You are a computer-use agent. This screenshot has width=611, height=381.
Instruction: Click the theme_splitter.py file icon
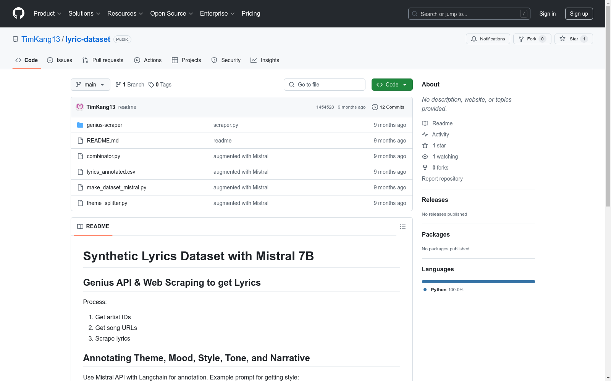pyautogui.click(x=80, y=203)
